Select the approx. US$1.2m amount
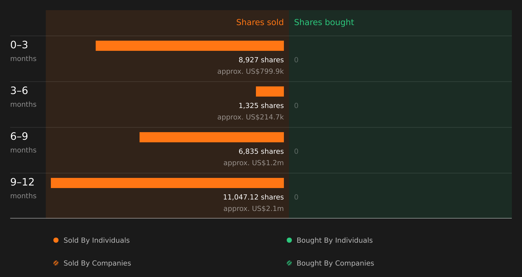The image size is (522, 277). [253, 163]
